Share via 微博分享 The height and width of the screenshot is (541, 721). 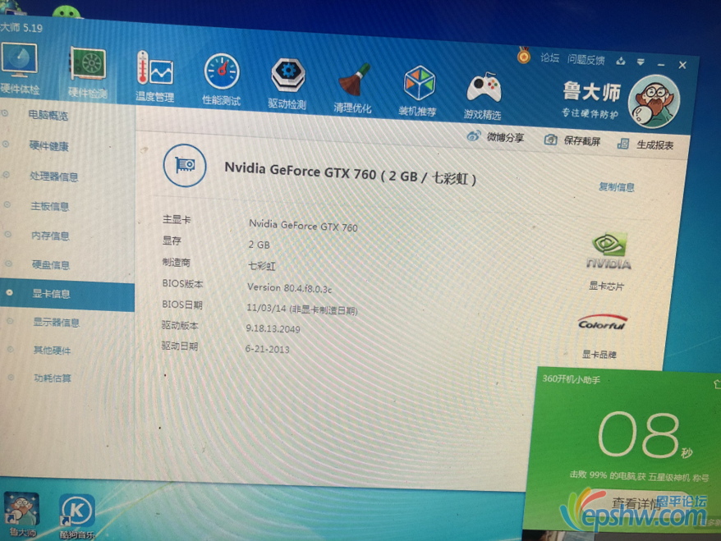(495, 136)
